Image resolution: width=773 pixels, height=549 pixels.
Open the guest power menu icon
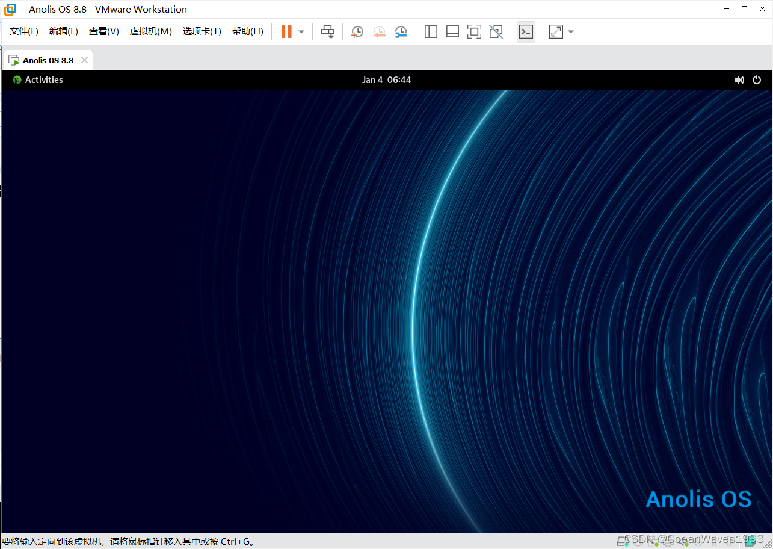click(x=757, y=79)
